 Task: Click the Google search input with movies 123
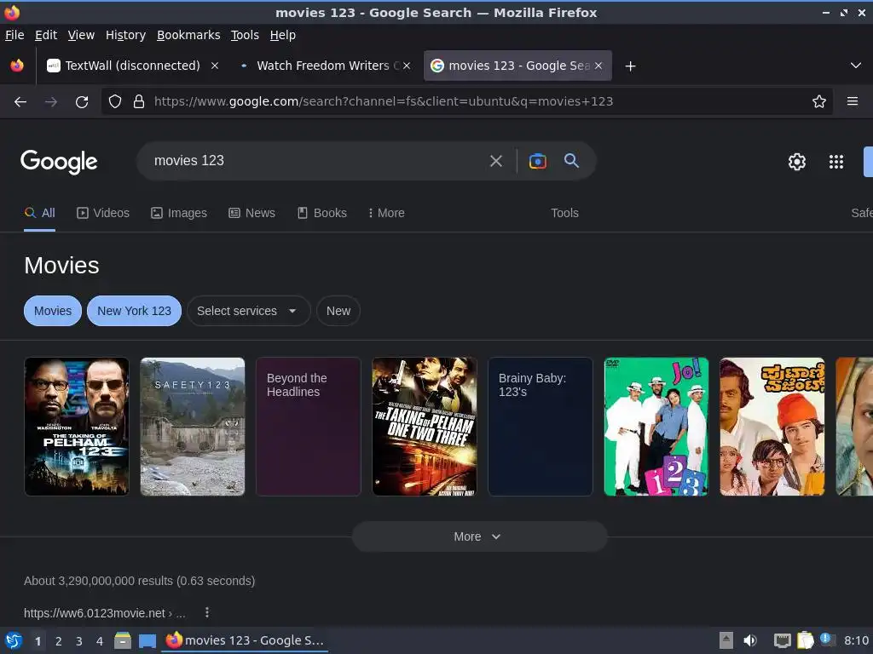[x=315, y=161]
